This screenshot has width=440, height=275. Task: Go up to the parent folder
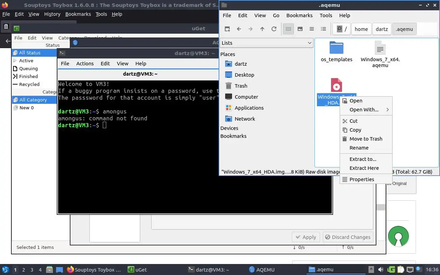point(262,29)
